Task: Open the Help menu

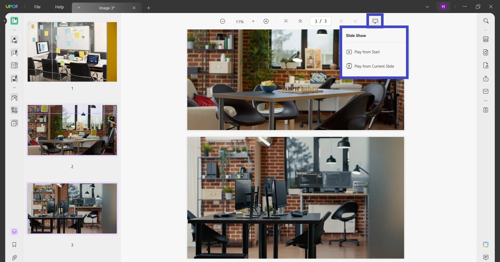Action: [60, 7]
